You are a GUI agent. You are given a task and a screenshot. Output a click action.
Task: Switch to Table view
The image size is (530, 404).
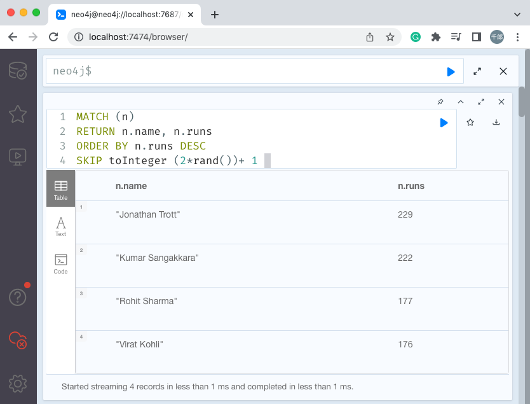pos(61,188)
